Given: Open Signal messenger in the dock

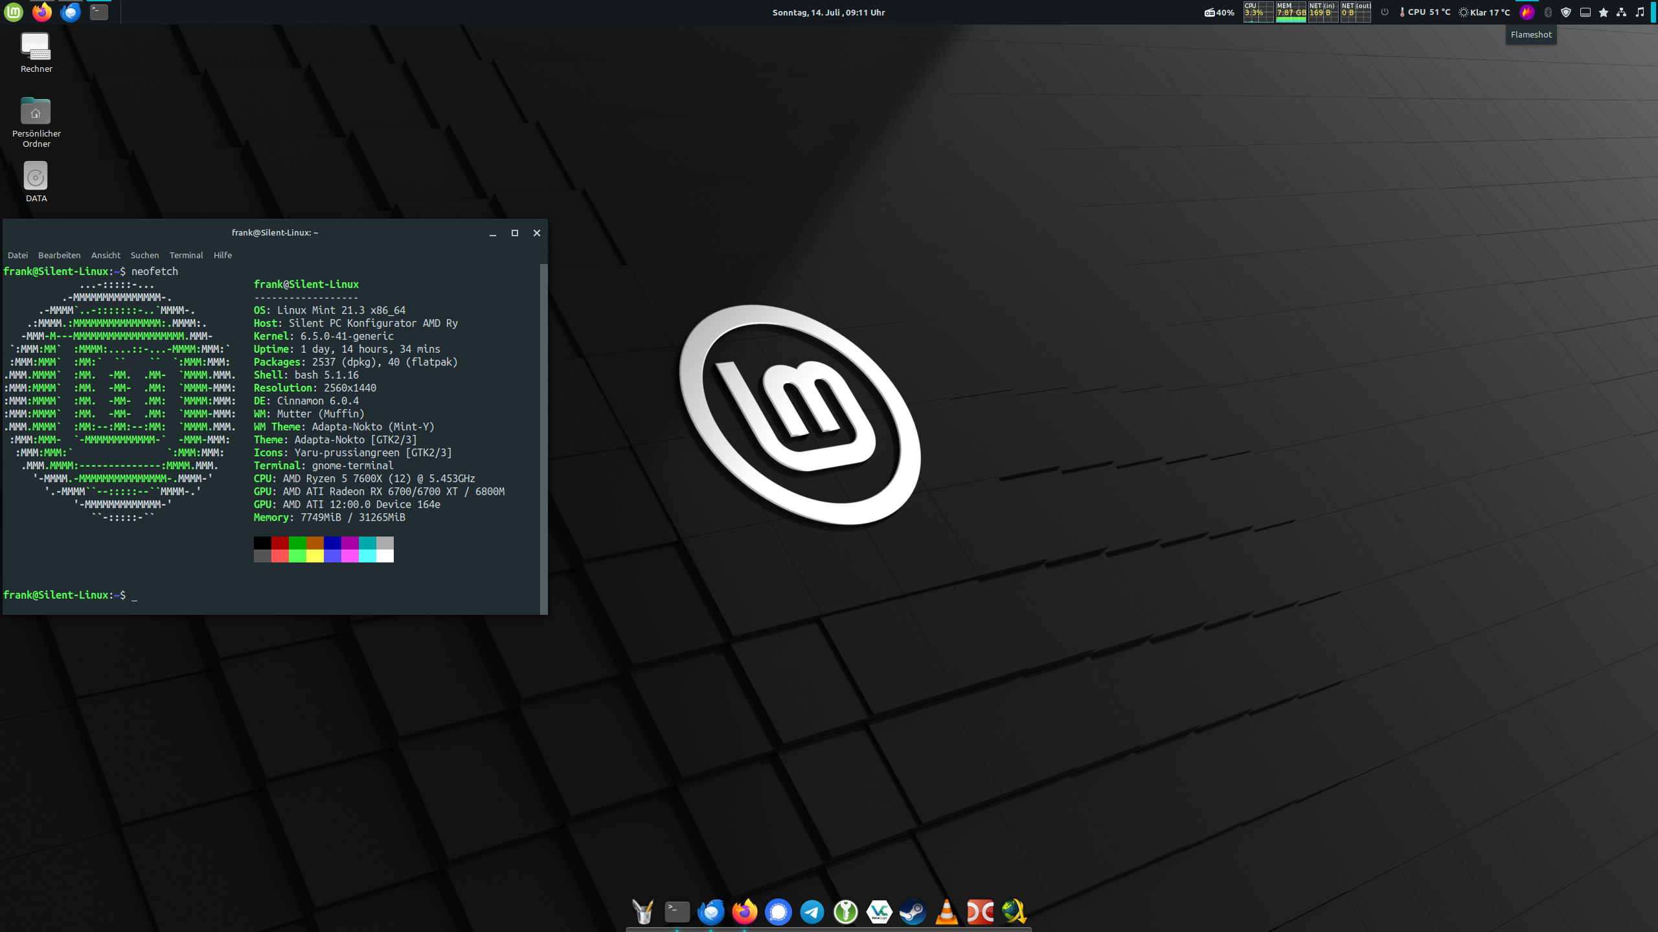Looking at the screenshot, I should (778, 912).
